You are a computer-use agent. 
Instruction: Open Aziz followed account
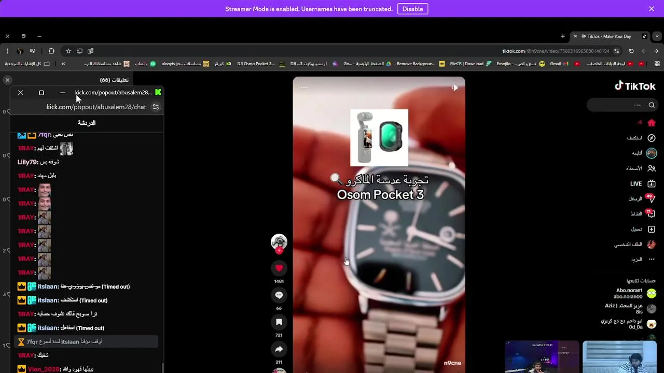(631, 309)
